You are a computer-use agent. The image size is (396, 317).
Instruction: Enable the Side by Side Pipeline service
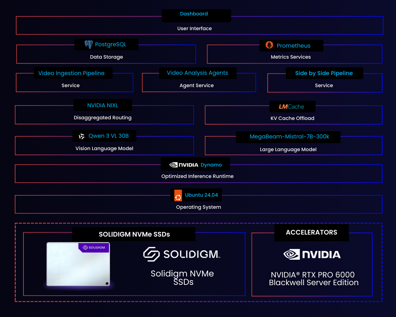tap(324, 73)
